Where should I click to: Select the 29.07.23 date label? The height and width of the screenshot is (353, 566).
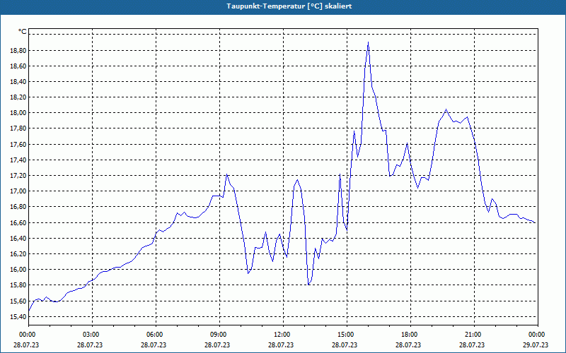(x=536, y=345)
